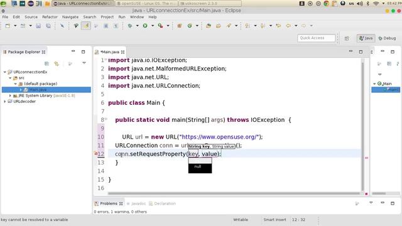The image size is (402, 226).
Task: Open the New Java Class dropdown arrow
Action: click(x=197, y=26)
